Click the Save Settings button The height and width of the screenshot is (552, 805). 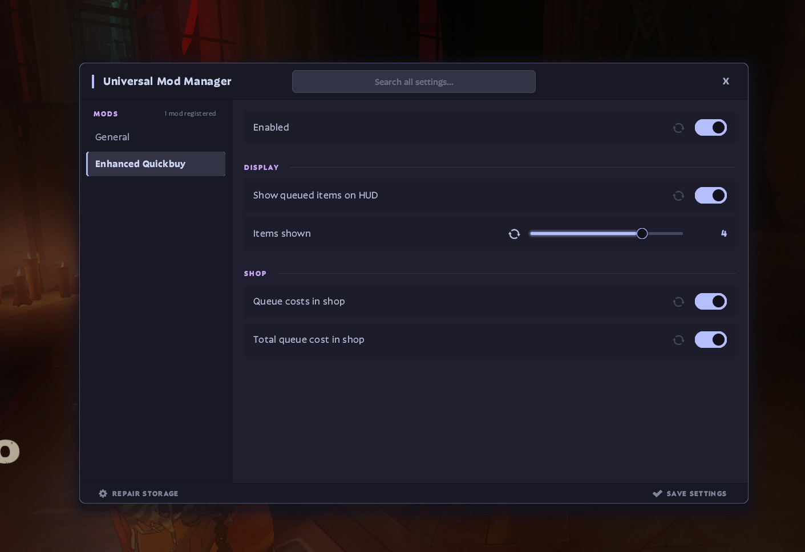689,493
